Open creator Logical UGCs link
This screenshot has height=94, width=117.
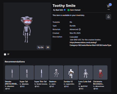[x=70, y=84]
